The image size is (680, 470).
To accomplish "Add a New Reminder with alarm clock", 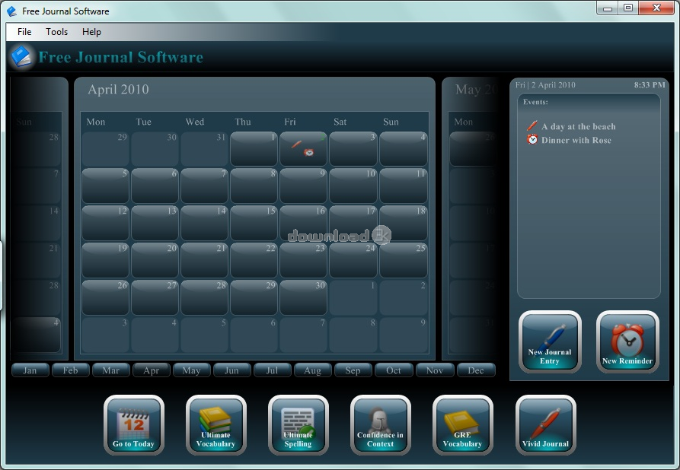I will [627, 341].
